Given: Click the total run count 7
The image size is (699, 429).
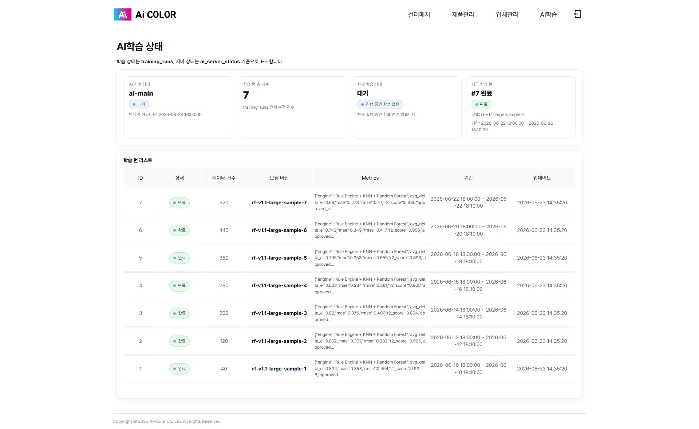Looking at the screenshot, I should [246, 95].
